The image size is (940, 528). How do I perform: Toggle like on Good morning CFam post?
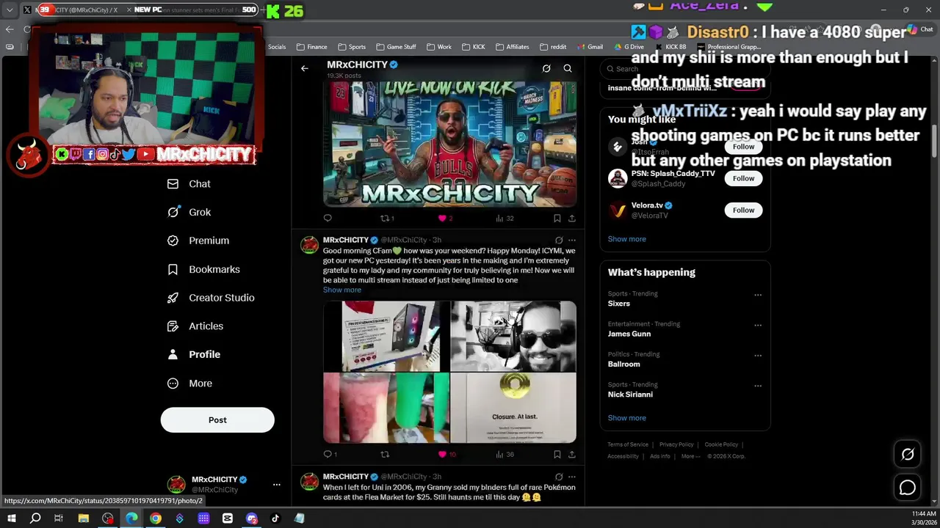pos(446,454)
